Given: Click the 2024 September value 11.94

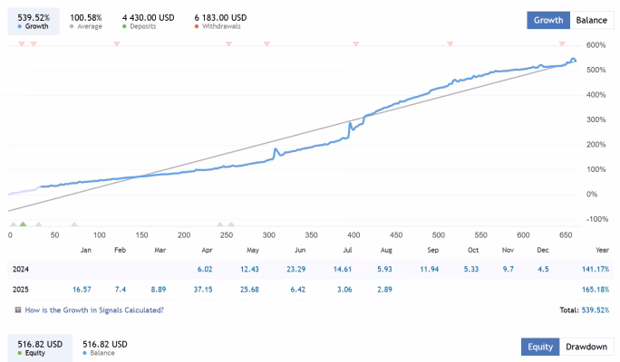Looking at the screenshot, I should click(430, 269).
